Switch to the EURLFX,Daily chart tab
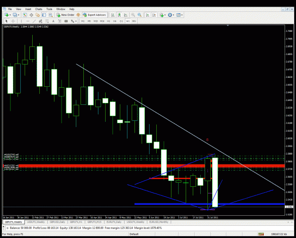Screen dimensions: 296x238 tap(114, 222)
